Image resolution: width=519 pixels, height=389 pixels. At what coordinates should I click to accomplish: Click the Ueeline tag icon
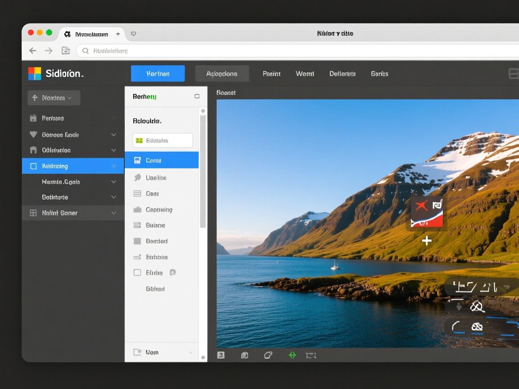point(137,178)
